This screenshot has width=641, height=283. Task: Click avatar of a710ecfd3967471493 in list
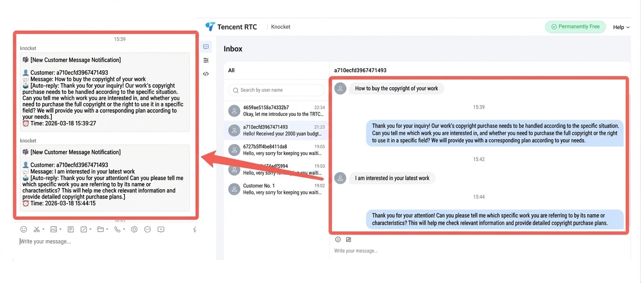click(234, 130)
